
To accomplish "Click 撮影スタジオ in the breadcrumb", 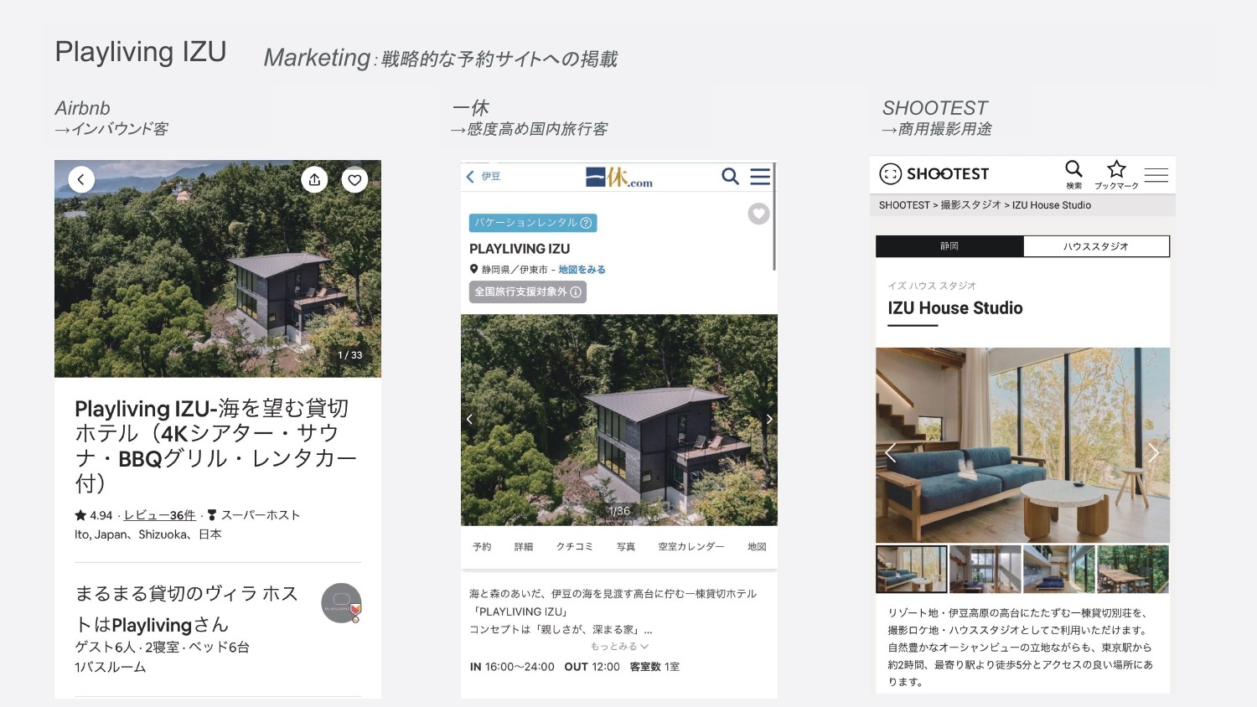I will point(970,205).
